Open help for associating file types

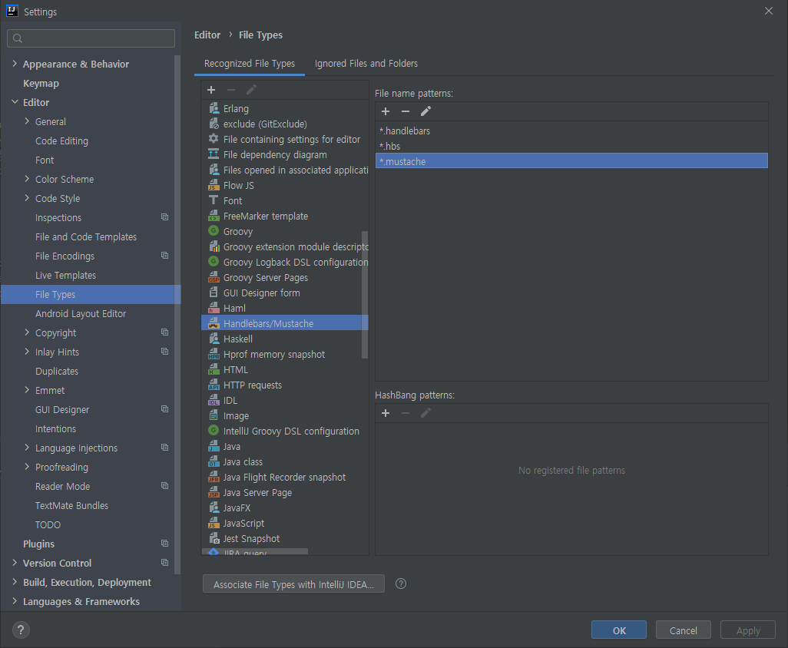point(401,584)
